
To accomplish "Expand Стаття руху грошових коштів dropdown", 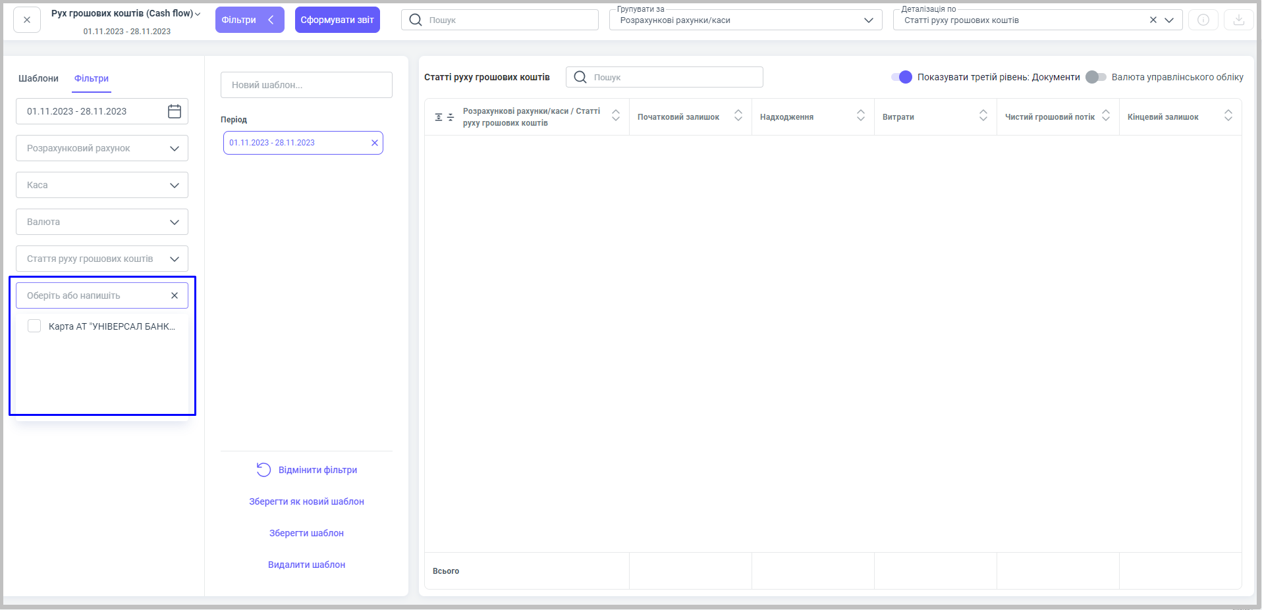I will click(102, 259).
